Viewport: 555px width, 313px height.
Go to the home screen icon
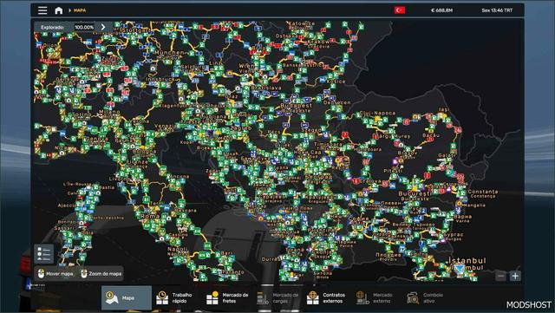pos(59,10)
